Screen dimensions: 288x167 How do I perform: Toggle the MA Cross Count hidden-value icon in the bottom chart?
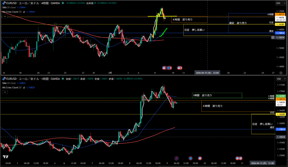(x=24, y=87)
